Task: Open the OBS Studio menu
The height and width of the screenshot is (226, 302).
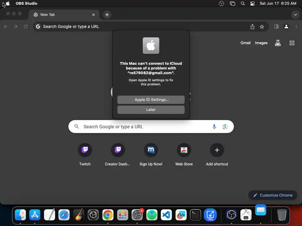Action: pyautogui.click(x=26, y=3)
